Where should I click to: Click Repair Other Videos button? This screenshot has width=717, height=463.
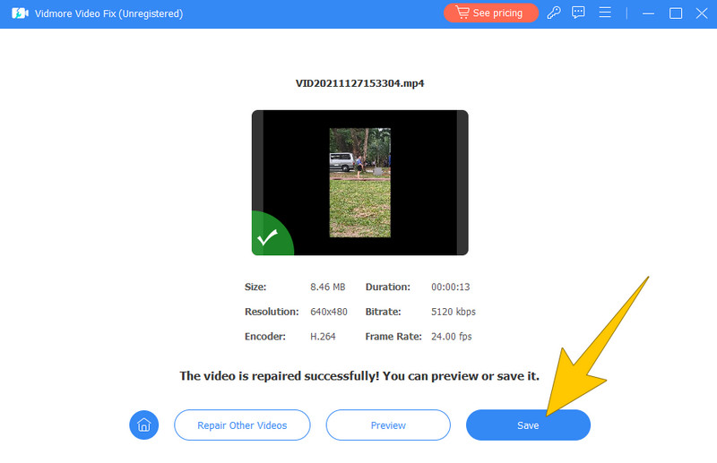(242, 425)
